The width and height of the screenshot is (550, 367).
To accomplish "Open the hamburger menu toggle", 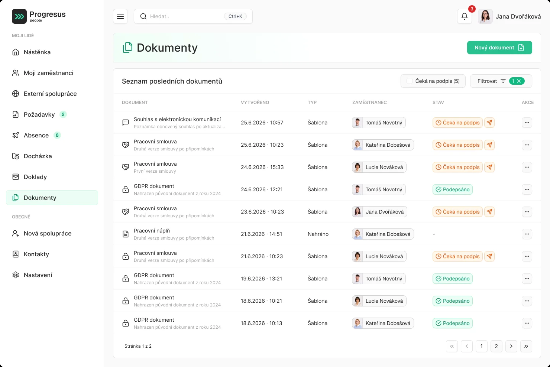I will click(120, 16).
